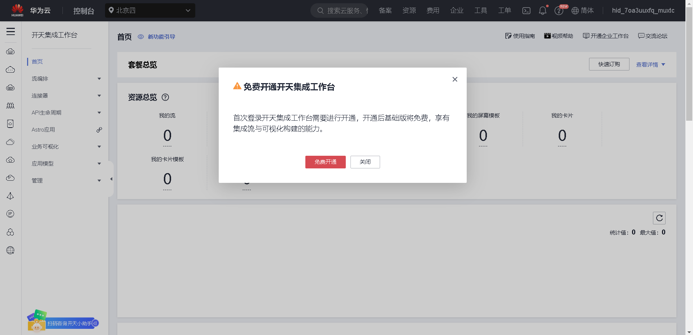Viewport: 693px width, 335px height.
Task: Open the first cloud service sidebar icon
Action: (x=10, y=51)
